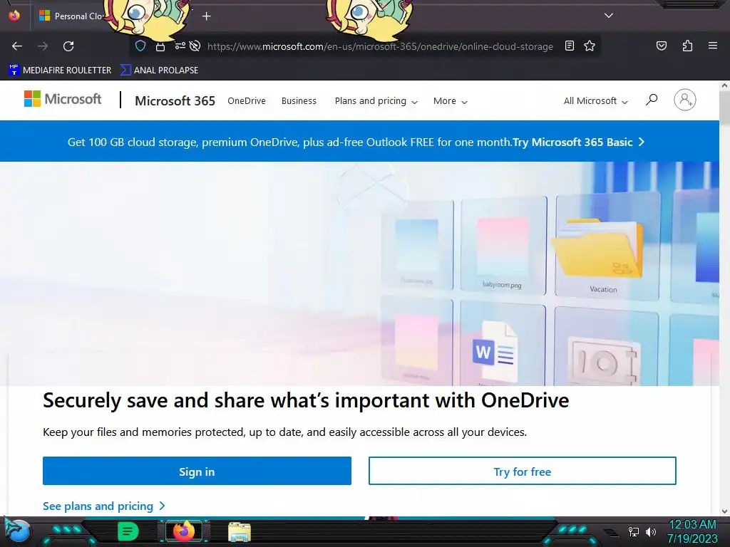This screenshot has height=547, width=730.
Task: Open See plans and pricing link
Action: (104, 506)
